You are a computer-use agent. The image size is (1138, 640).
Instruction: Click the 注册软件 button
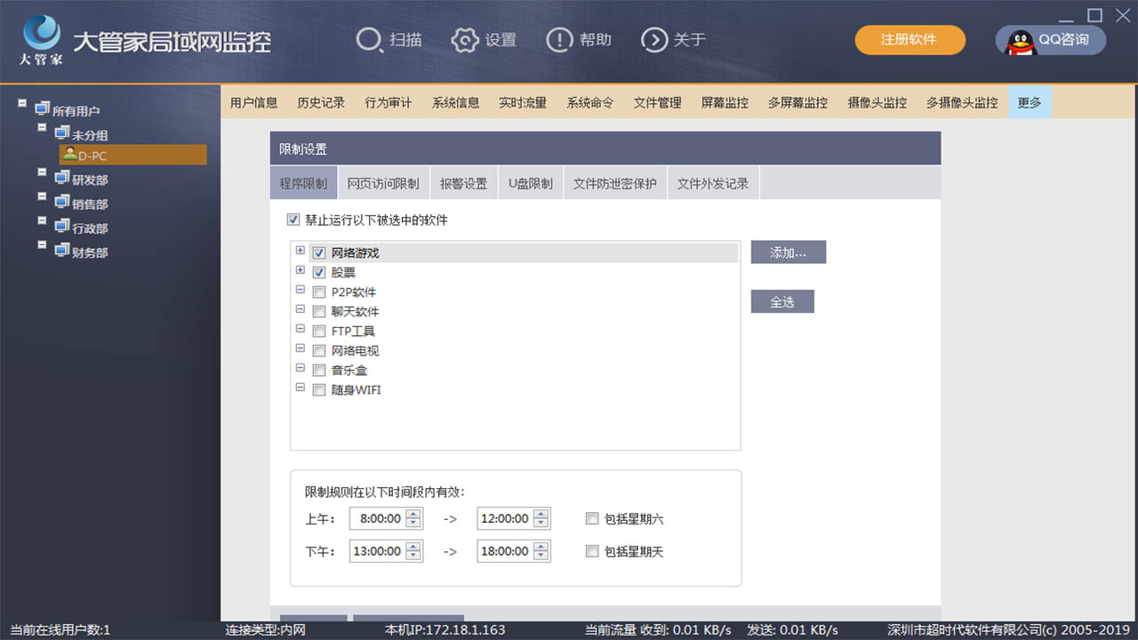pyautogui.click(x=910, y=40)
